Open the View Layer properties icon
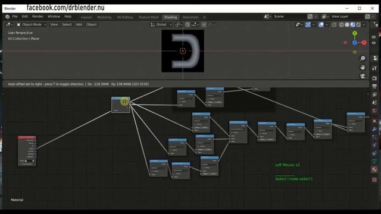This screenshot has height=214, width=381. (x=374, y=94)
